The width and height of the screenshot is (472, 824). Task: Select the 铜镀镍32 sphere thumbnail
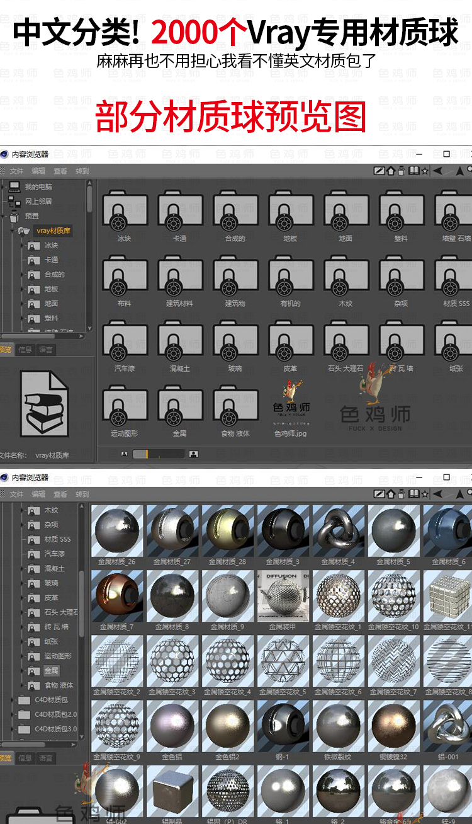click(394, 726)
